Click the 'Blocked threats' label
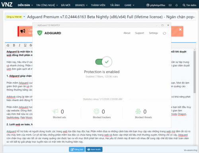The width and height of the screenshot is (199, 153). pyautogui.click(x=143, y=117)
